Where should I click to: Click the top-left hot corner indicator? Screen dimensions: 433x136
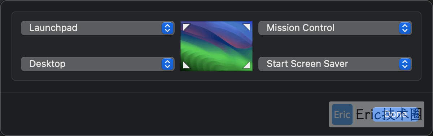click(187, 27)
